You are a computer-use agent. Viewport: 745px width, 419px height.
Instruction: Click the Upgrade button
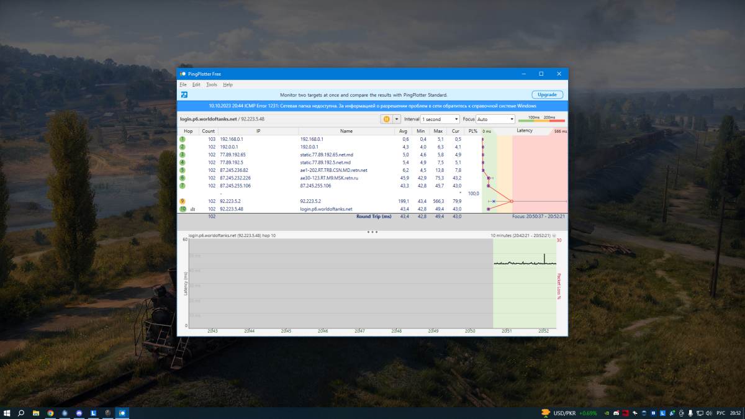[547, 95]
